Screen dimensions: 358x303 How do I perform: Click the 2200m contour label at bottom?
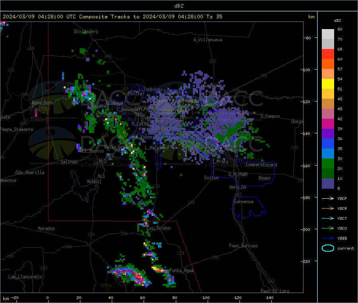click(106, 285)
